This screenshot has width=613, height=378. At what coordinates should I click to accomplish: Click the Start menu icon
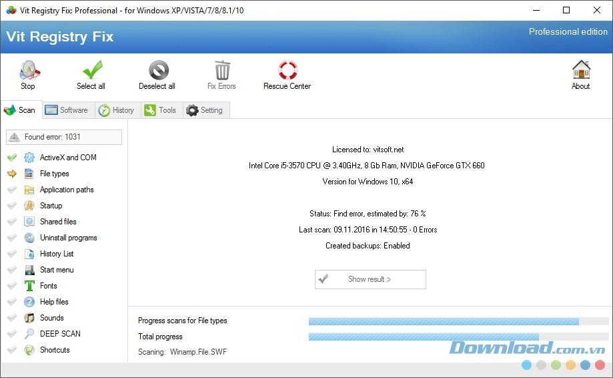point(29,270)
